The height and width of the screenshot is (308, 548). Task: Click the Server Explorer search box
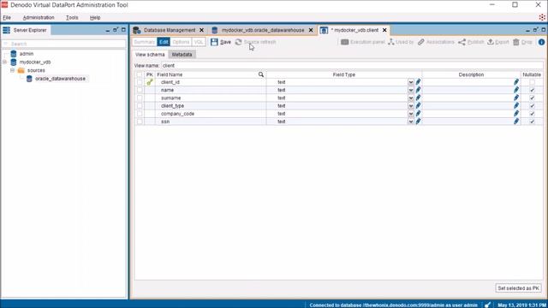pos(64,44)
